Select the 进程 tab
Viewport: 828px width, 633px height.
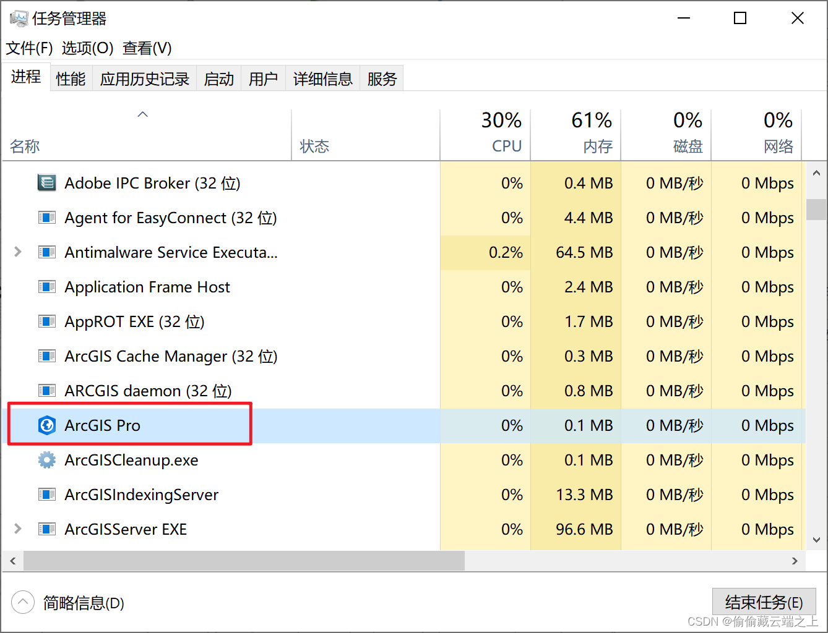26,77
